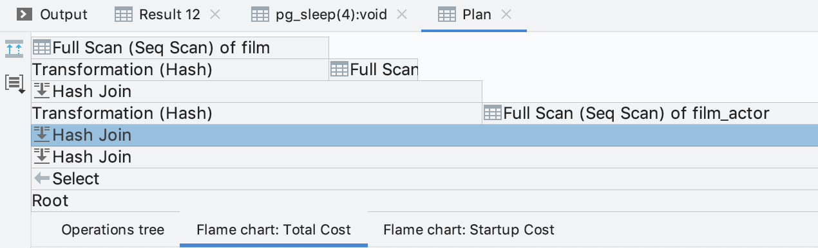Open the list dropdown icon in left gutter
This screenshot has width=818, height=248.
[x=14, y=83]
